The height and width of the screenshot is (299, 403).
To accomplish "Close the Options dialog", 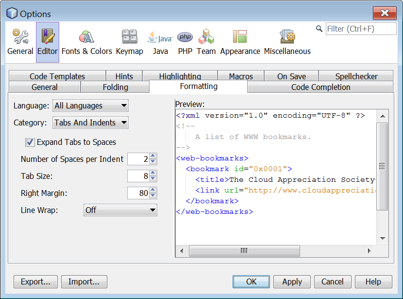I will 385,13.
